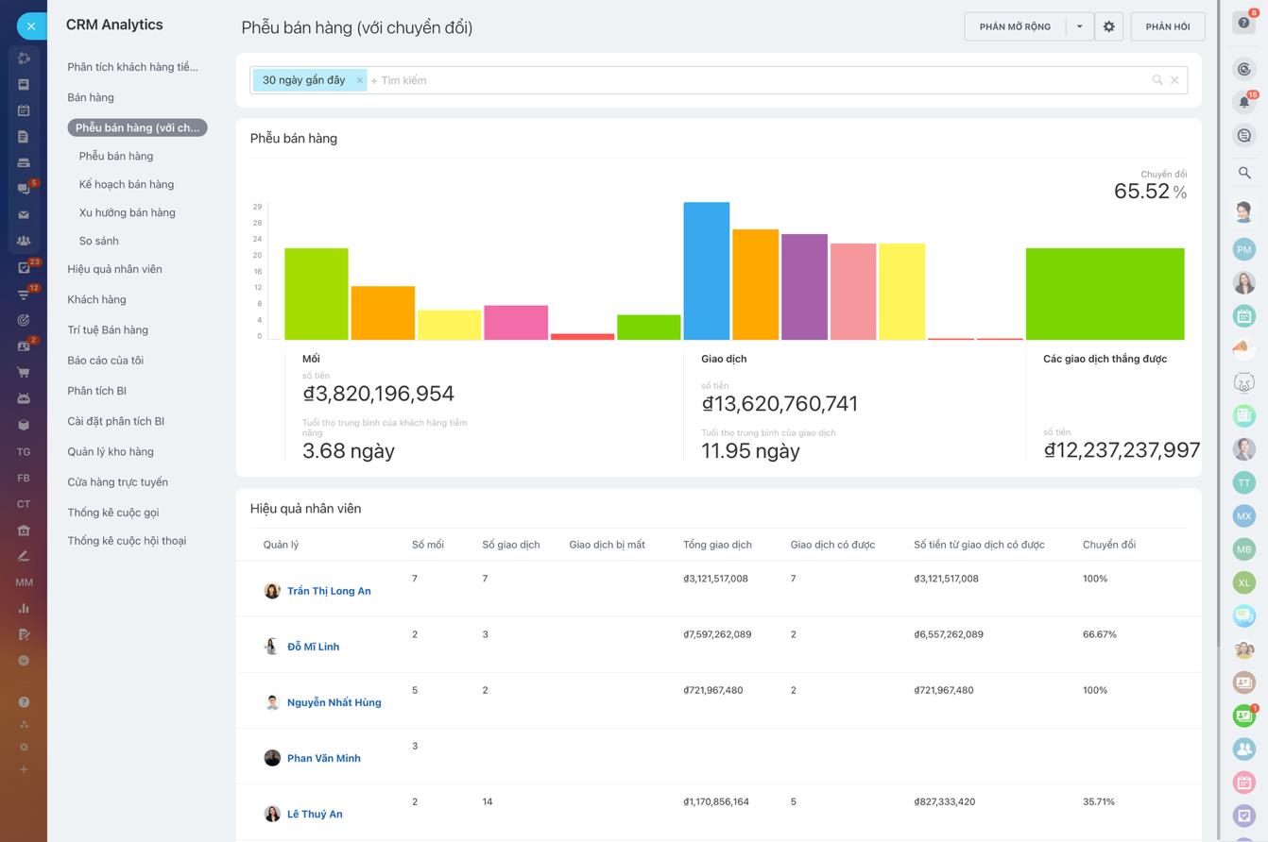Image resolution: width=1268 pixels, height=842 pixels.
Task: Select Khách hàng in the navigation menu
Action: tap(96, 298)
